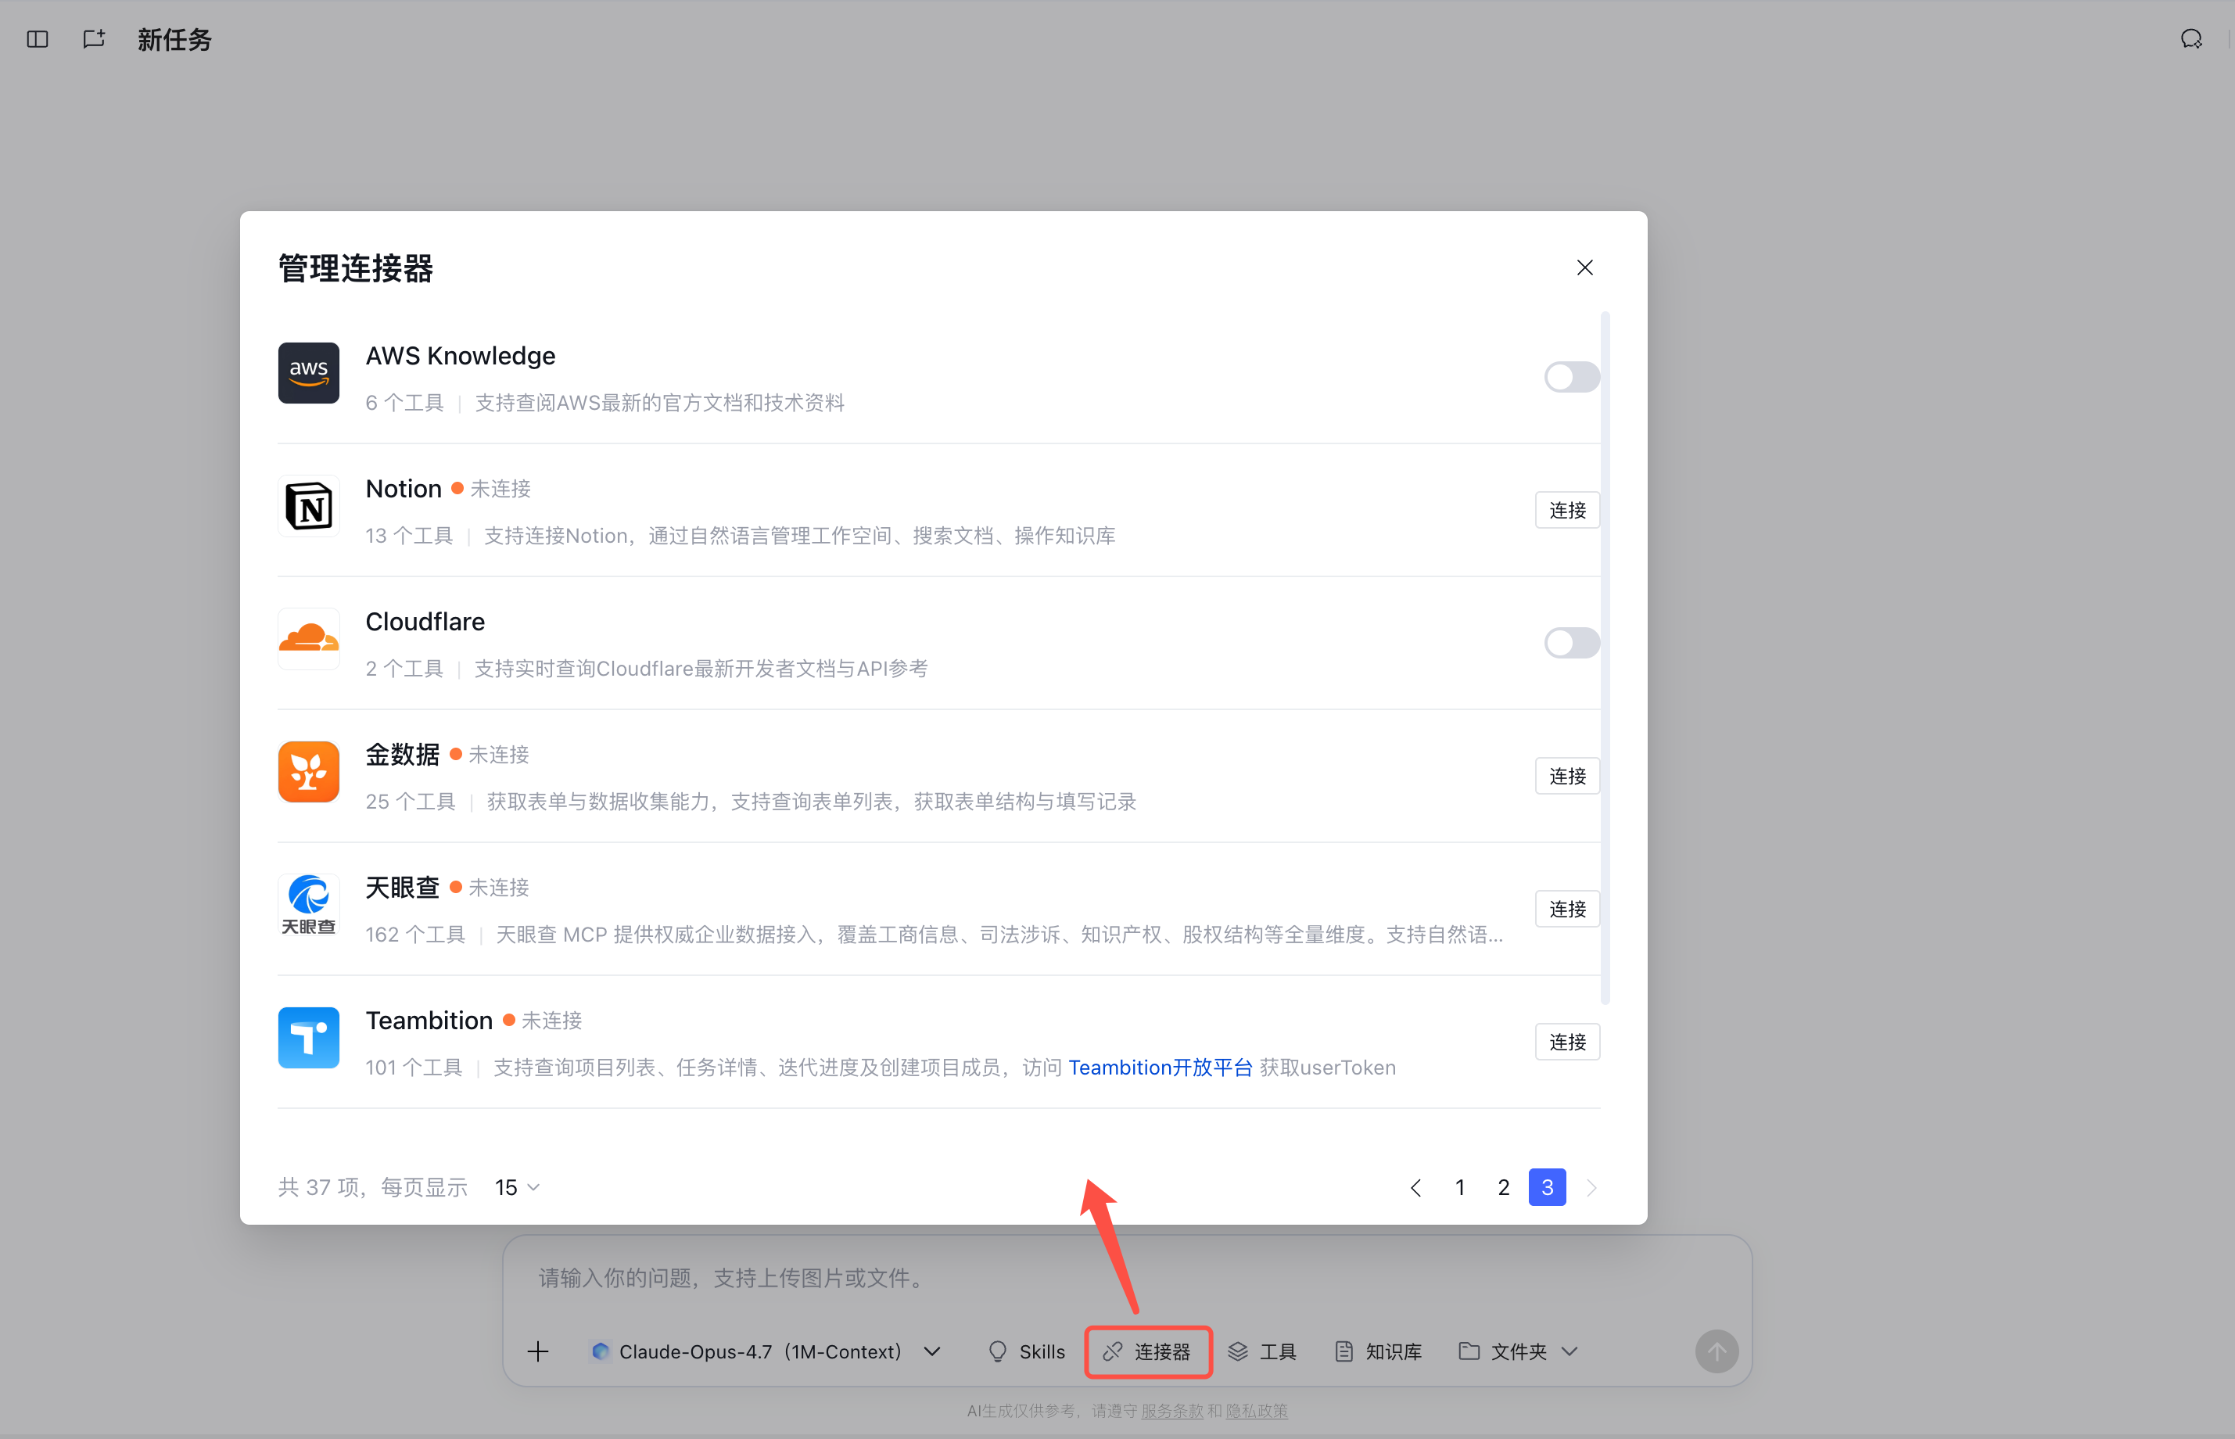Open the 隐私政策 link
Image resolution: width=2235 pixels, height=1439 pixels.
click(x=1256, y=1410)
